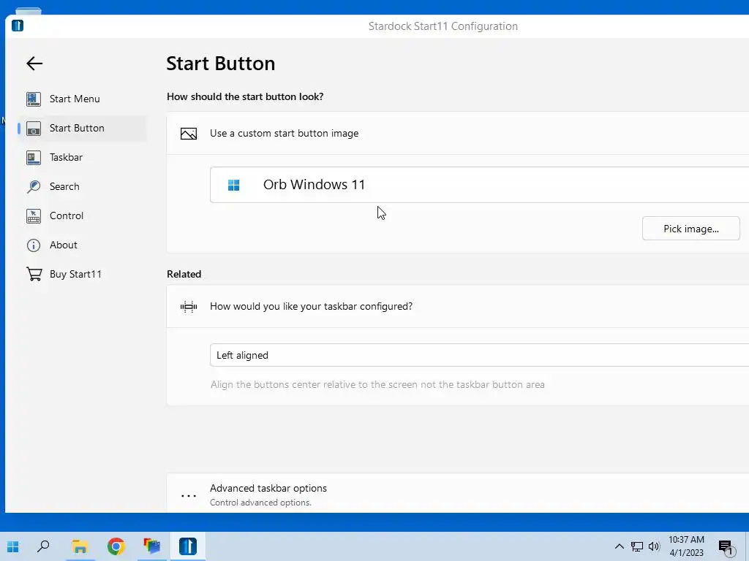749x561 pixels.
Task: Click the Advanced taskbar options ellipsis icon
Action: tap(189, 496)
